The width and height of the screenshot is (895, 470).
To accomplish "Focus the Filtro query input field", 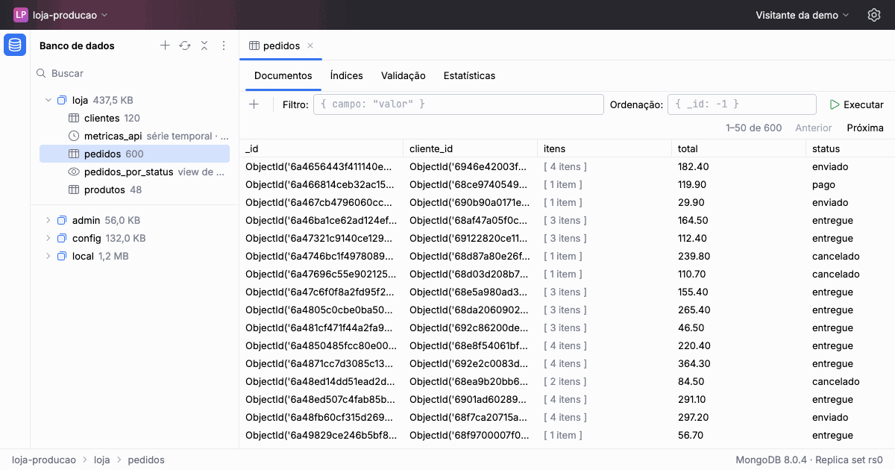I will [x=458, y=104].
